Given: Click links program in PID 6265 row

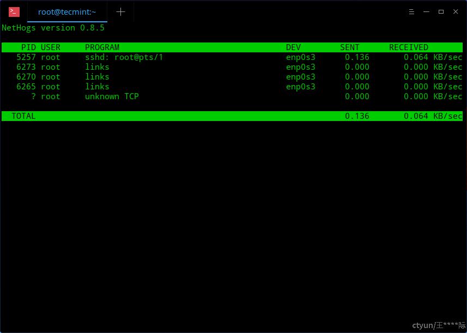Looking at the screenshot, I should tap(97, 87).
